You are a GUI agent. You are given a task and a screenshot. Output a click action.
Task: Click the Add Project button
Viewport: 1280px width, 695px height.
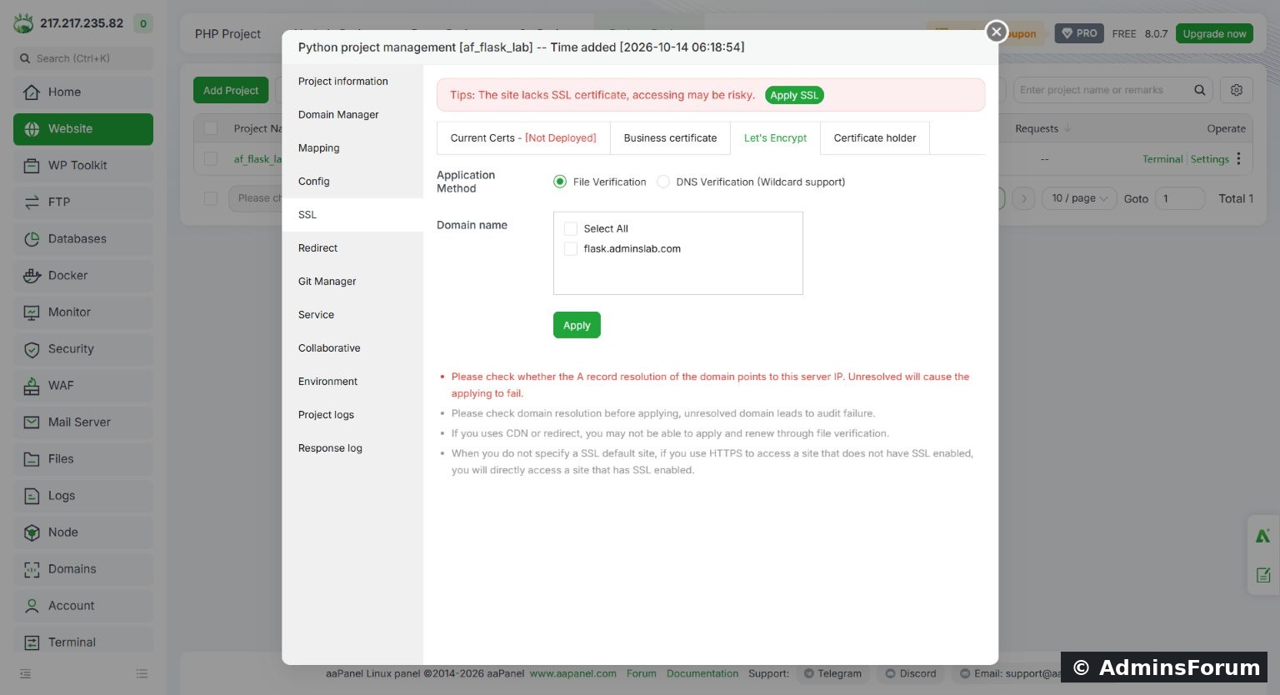(x=231, y=90)
